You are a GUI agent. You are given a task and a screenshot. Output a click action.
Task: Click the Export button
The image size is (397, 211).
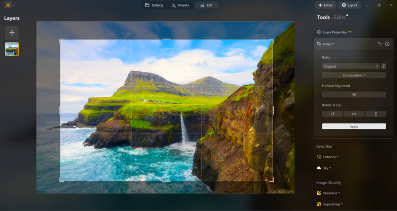[349, 5]
